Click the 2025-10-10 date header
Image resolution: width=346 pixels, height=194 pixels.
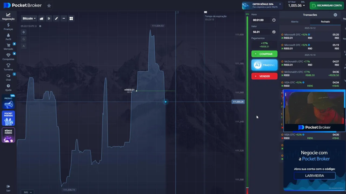point(310,55)
